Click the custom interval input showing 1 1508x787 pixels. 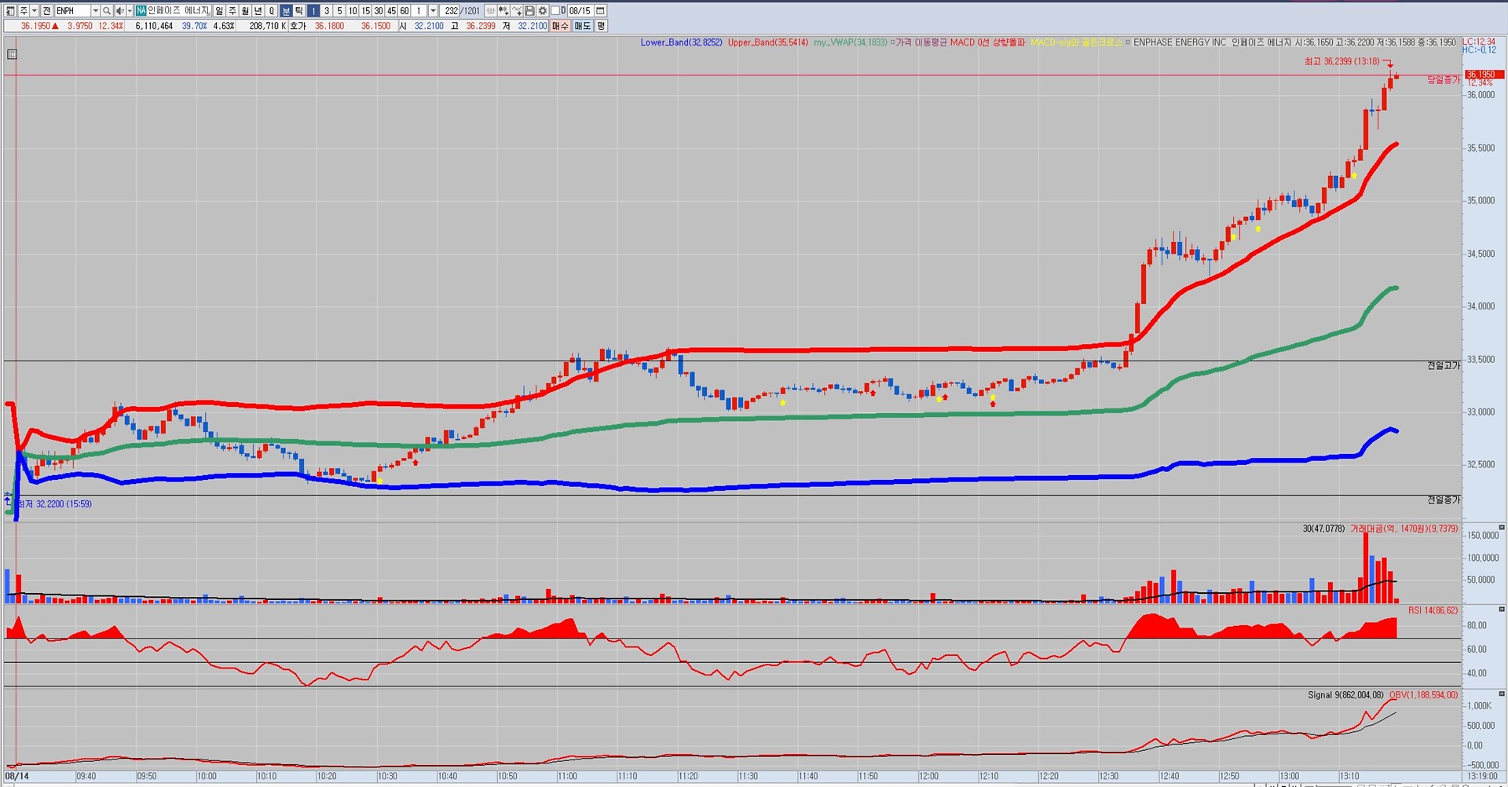(x=419, y=11)
